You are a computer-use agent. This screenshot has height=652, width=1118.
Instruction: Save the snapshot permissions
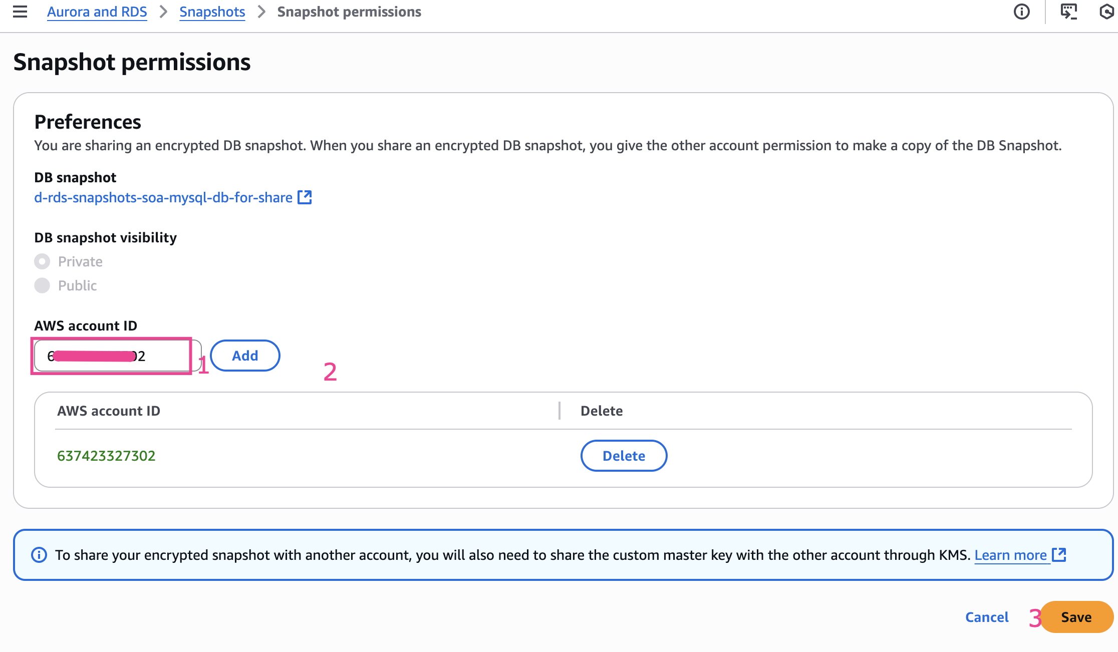(x=1076, y=617)
